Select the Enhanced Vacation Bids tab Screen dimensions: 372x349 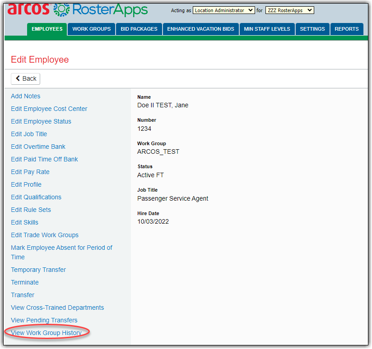(x=200, y=29)
